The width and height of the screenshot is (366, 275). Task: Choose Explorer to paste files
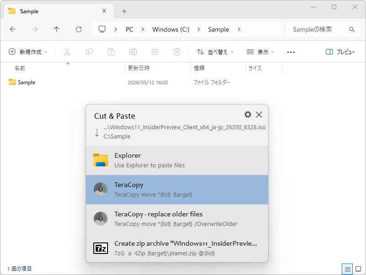[177, 160]
